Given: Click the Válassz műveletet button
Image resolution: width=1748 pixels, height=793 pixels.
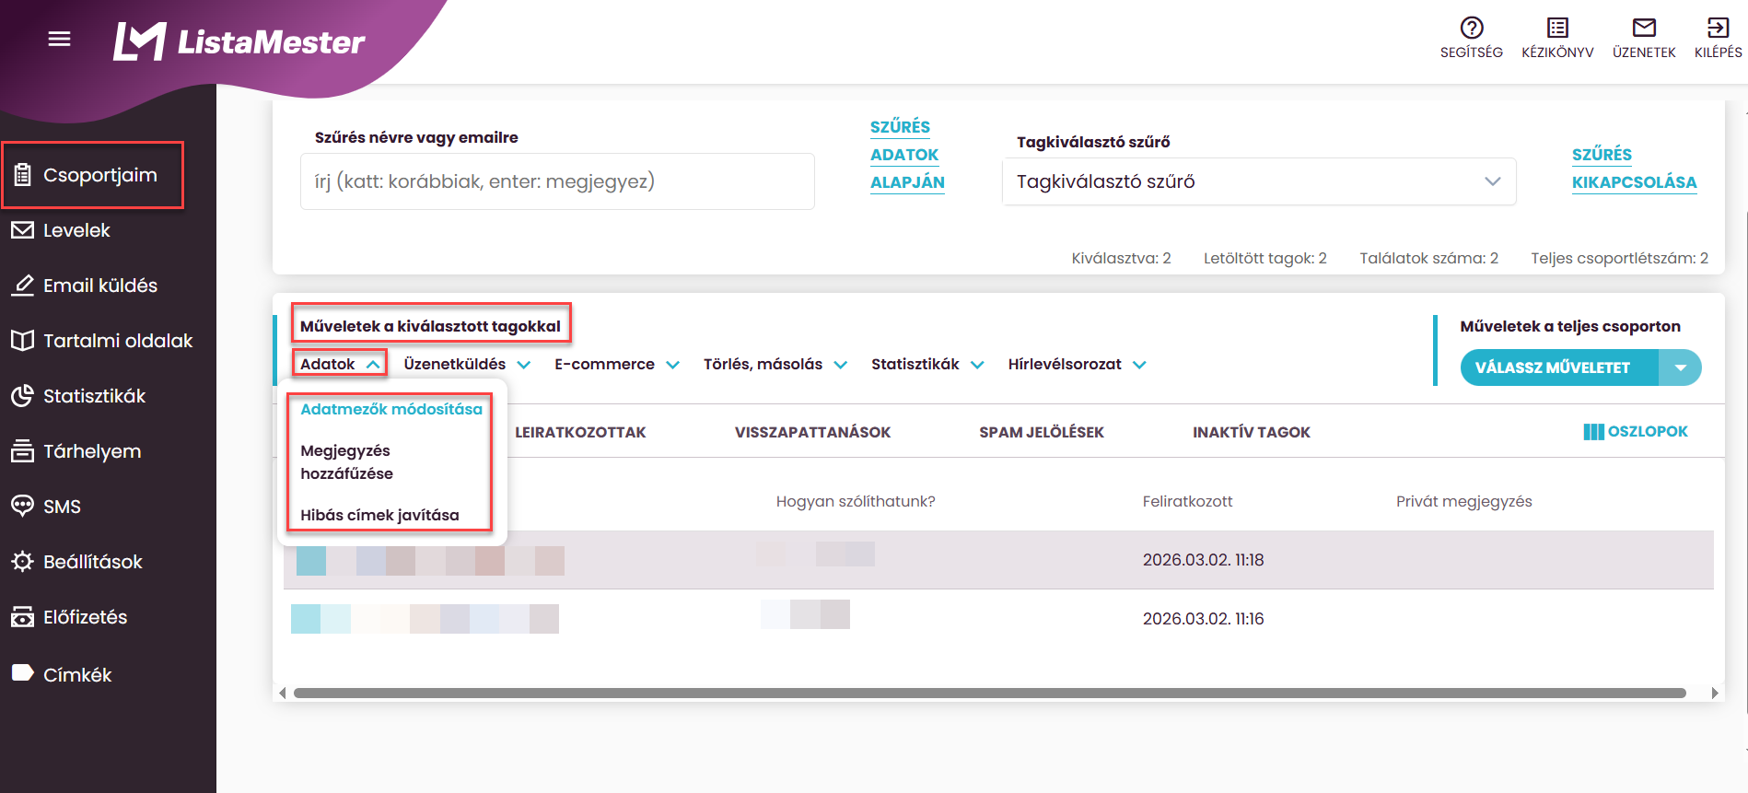Looking at the screenshot, I should point(1560,367).
